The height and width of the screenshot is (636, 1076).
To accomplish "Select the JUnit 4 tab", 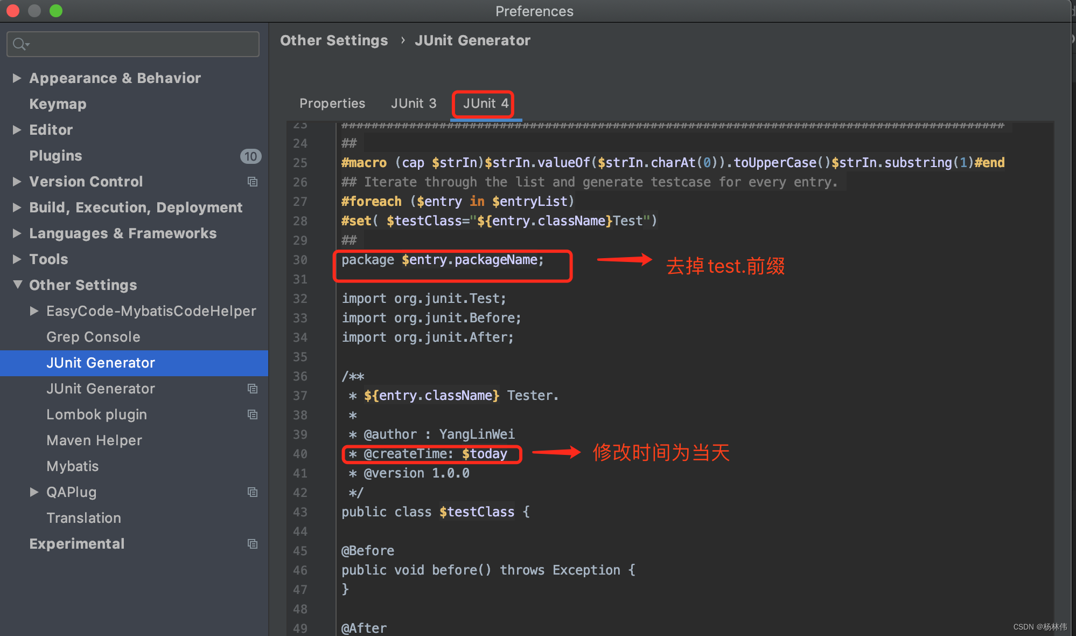I will [485, 103].
